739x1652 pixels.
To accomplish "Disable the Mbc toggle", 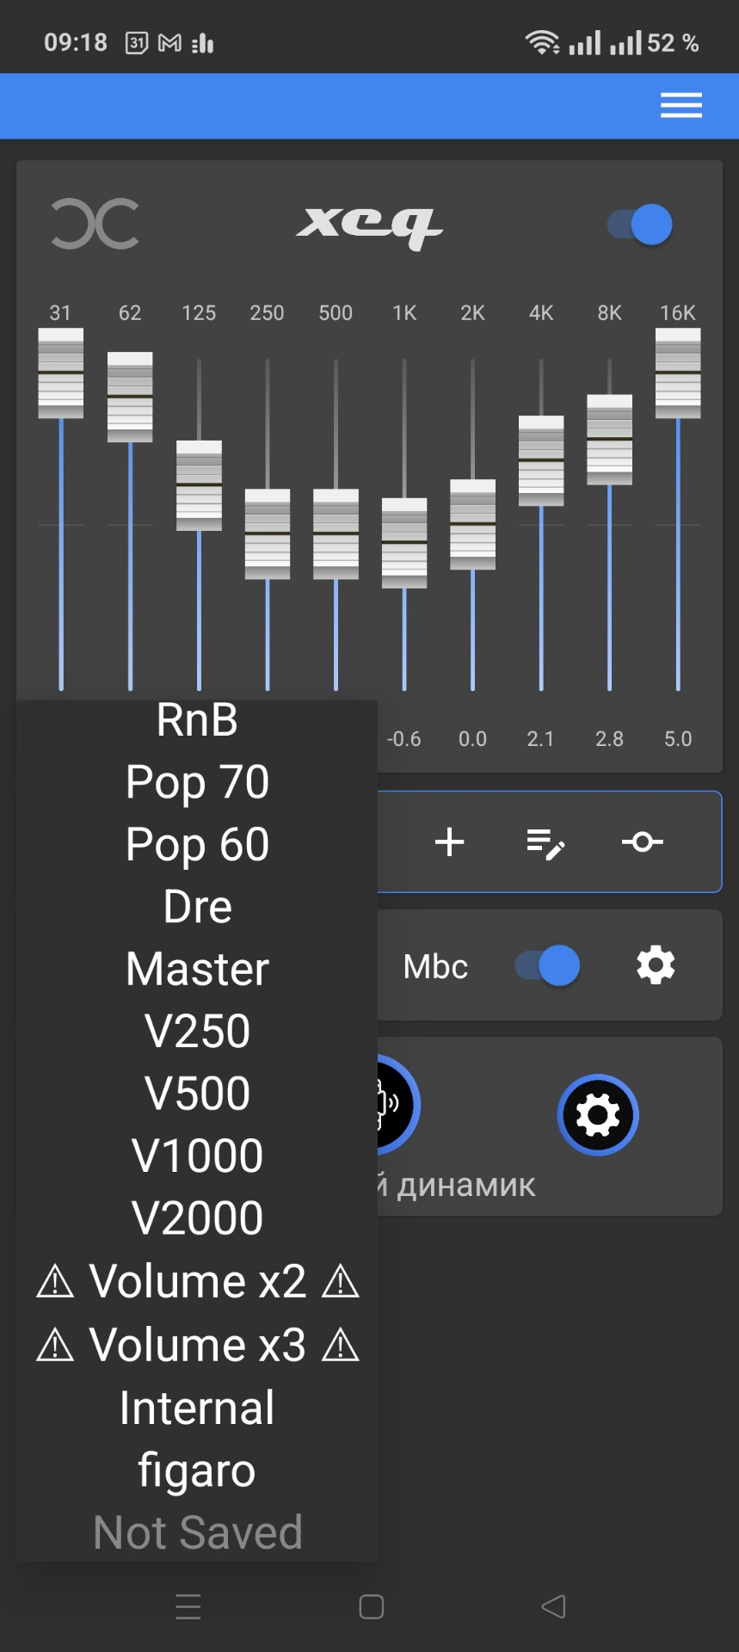I will click(x=547, y=965).
